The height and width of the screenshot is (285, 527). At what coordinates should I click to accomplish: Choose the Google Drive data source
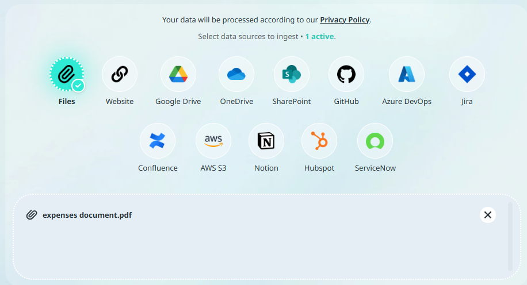click(x=178, y=74)
